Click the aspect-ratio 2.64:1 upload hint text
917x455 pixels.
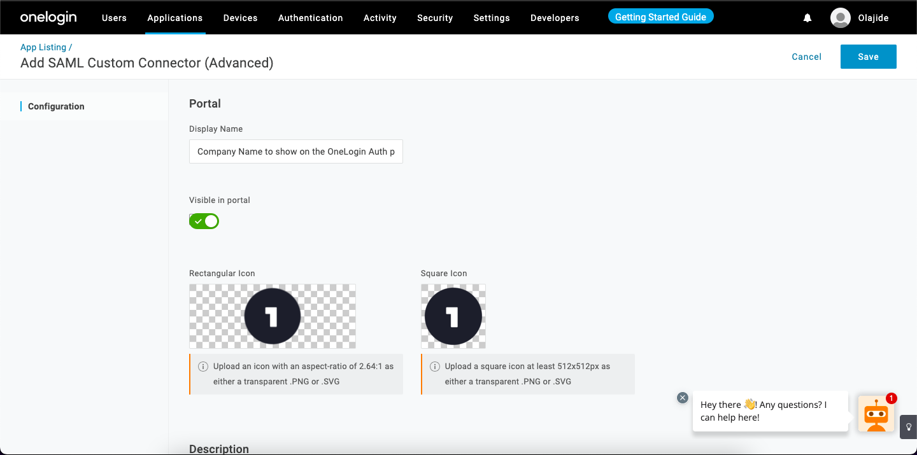pos(303,374)
